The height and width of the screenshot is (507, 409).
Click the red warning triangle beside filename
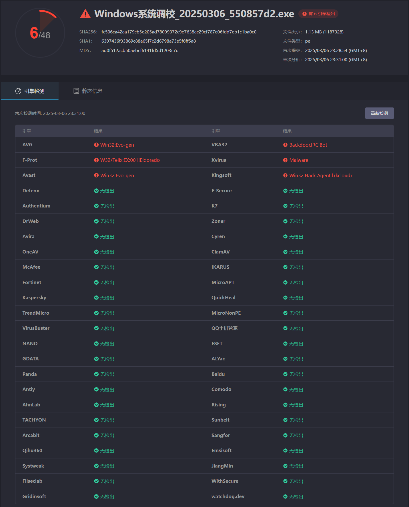pyautogui.click(x=85, y=14)
